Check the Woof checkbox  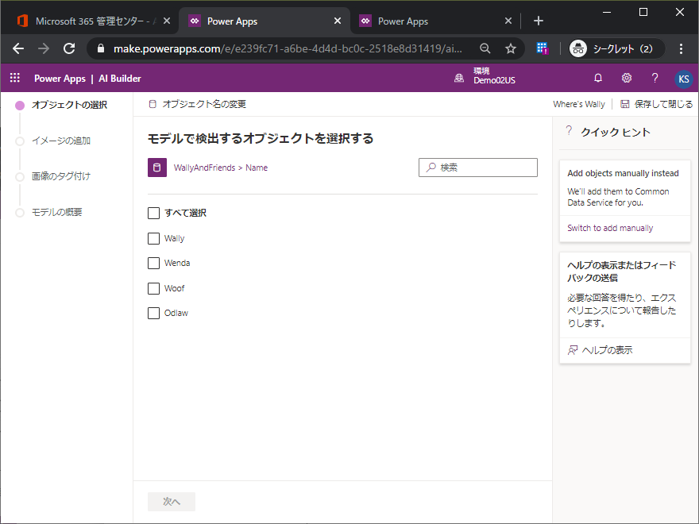pos(153,288)
